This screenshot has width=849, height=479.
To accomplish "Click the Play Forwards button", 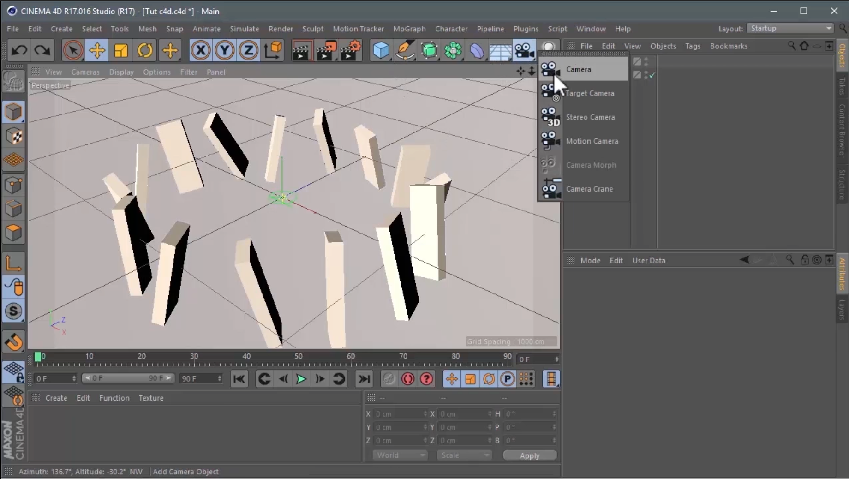I will pos(301,379).
